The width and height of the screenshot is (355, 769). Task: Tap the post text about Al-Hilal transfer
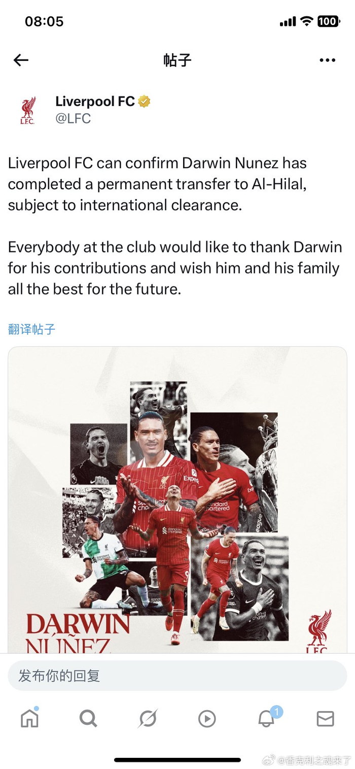[175, 226]
